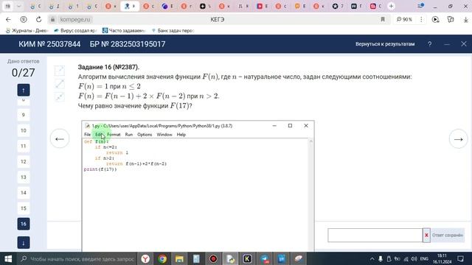The image size is (472, 265).
Task: Reload the kompege.ru page
Action: (39, 20)
